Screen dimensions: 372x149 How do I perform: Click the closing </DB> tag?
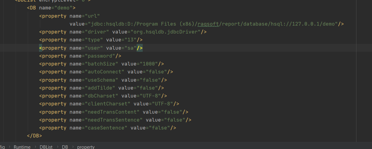(x=34, y=136)
